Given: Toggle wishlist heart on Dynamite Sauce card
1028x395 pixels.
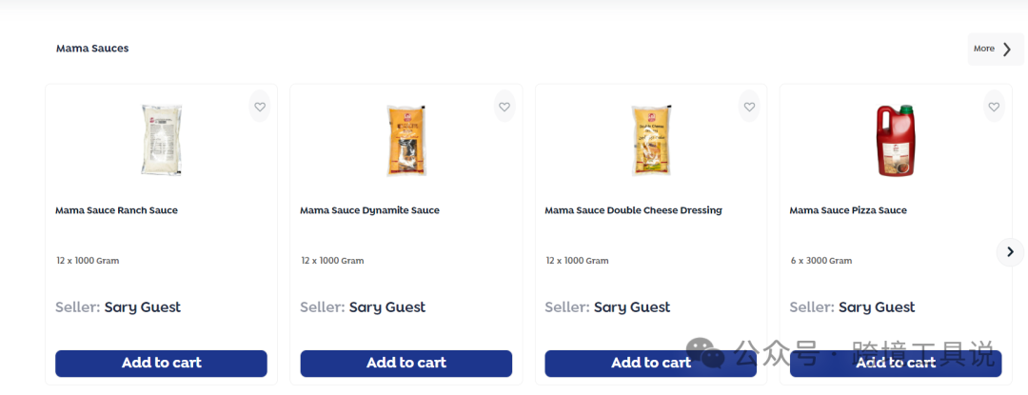Looking at the screenshot, I should point(504,107).
